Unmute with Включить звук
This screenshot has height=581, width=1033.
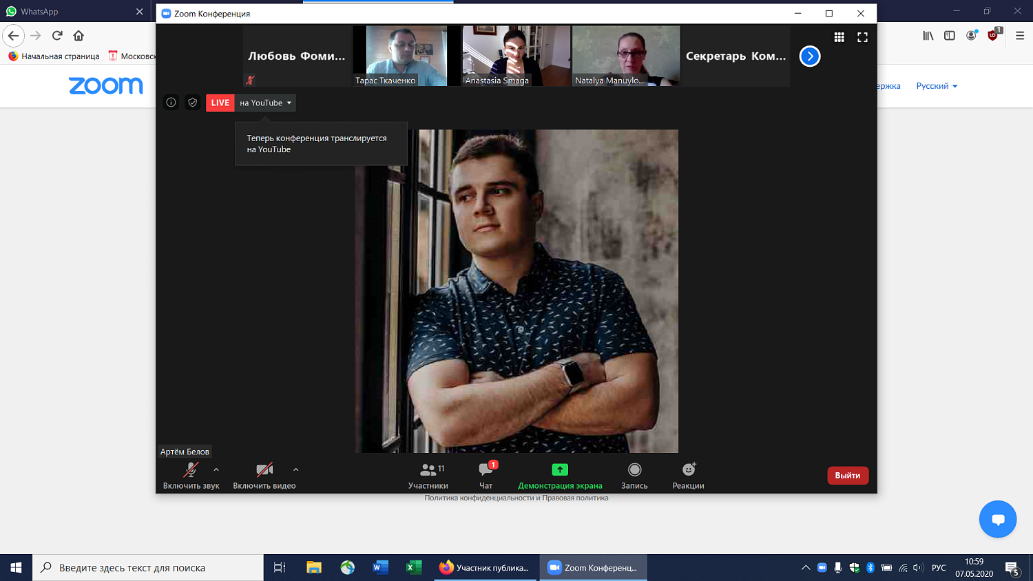[x=191, y=476]
